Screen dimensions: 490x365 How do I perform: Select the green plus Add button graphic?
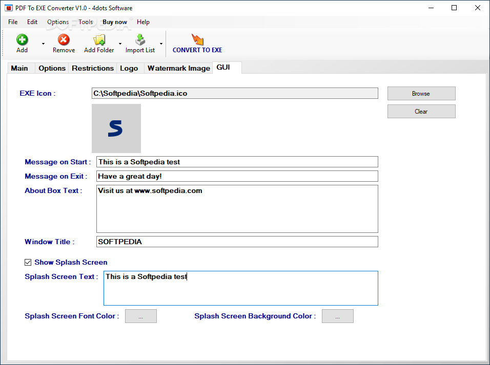(22, 40)
